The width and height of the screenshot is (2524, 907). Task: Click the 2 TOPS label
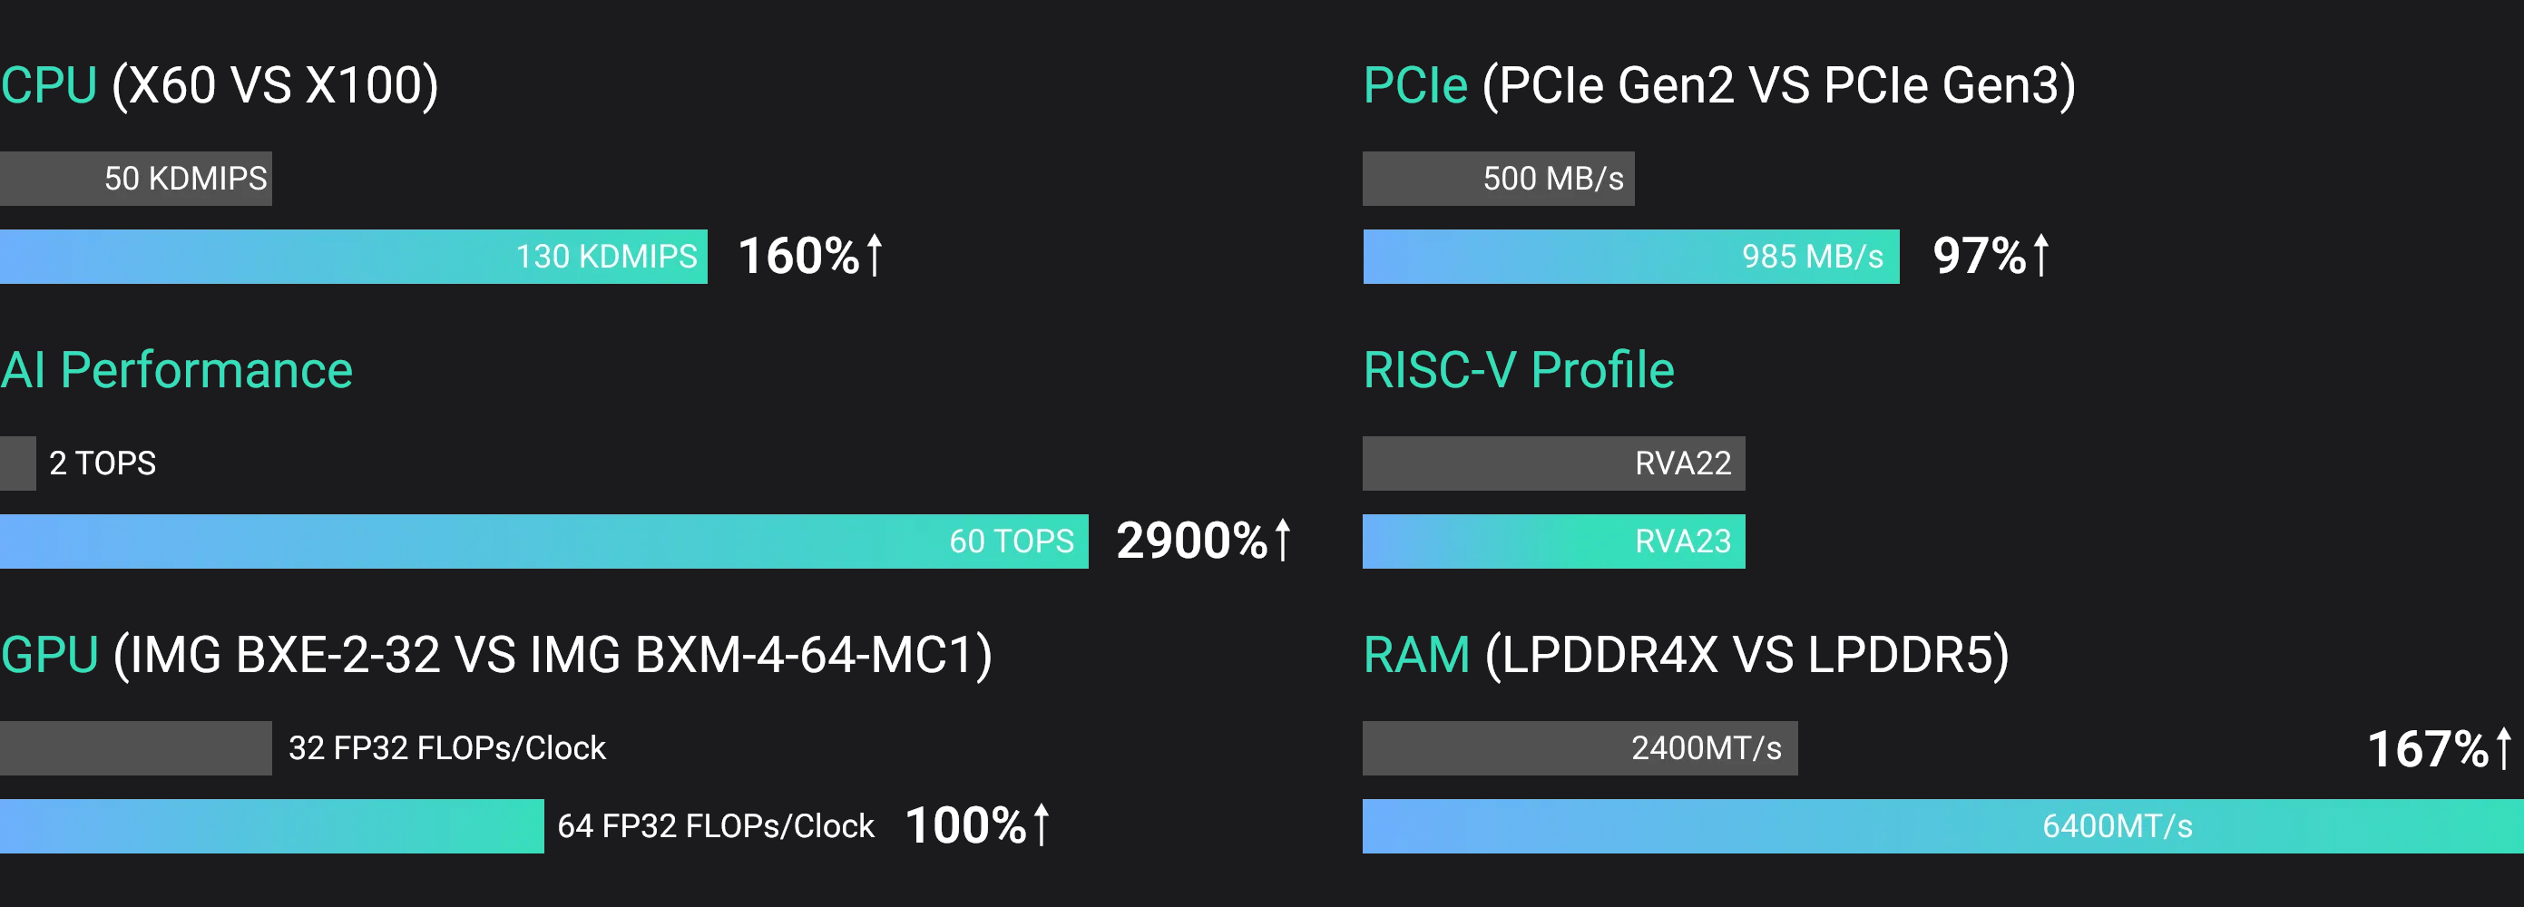coord(102,463)
